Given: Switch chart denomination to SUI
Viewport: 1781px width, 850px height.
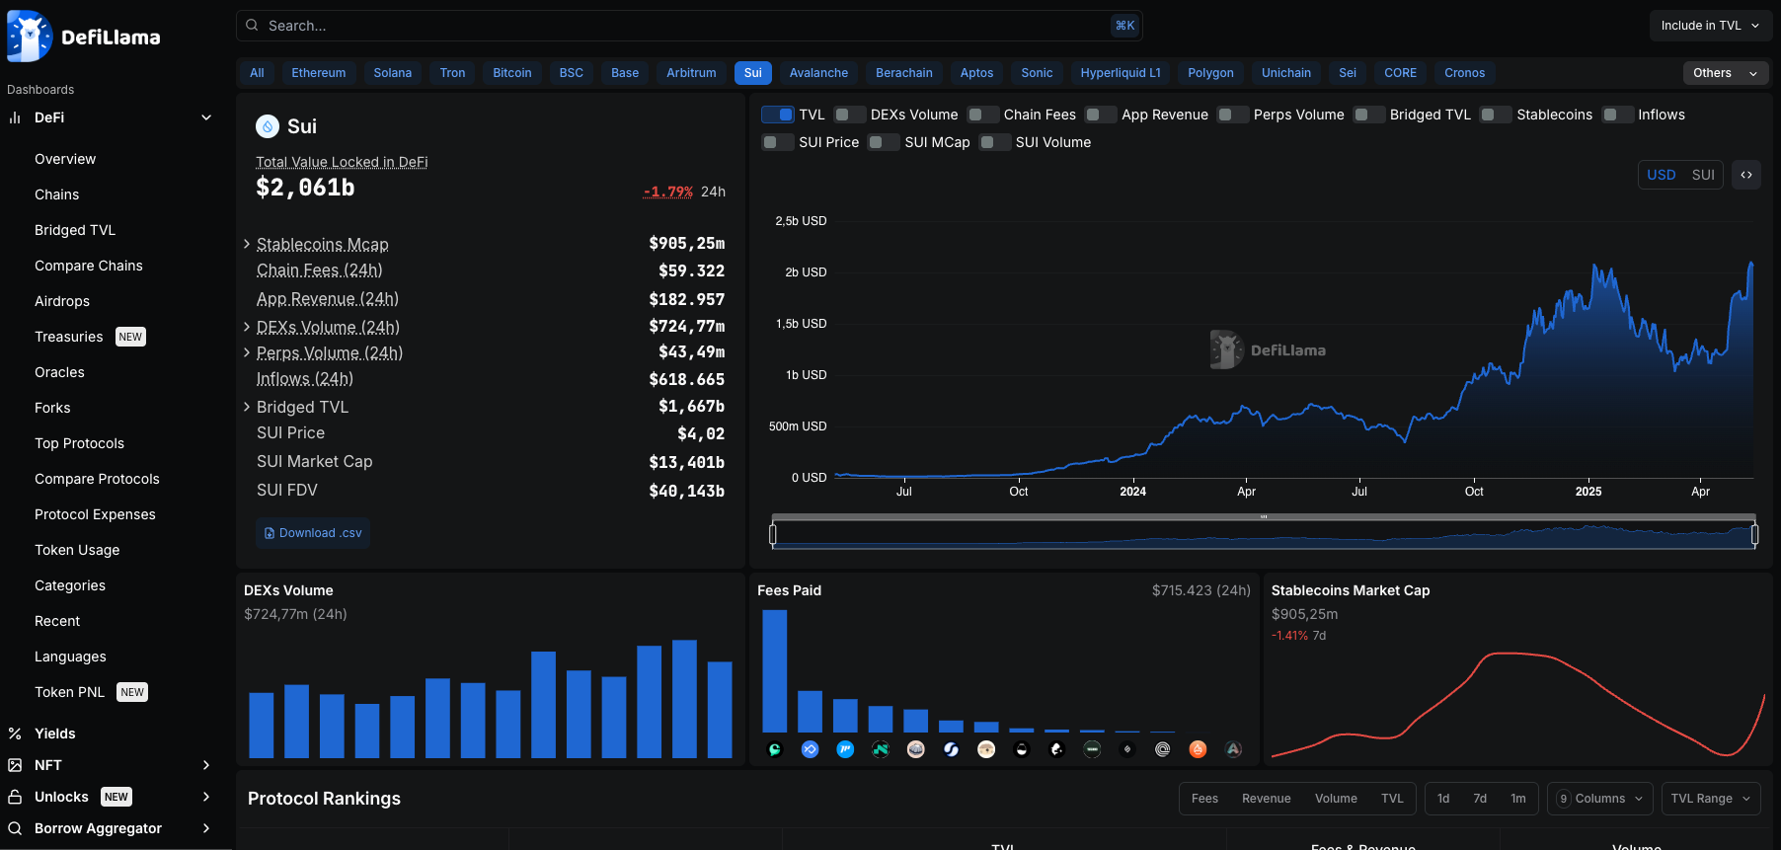Looking at the screenshot, I should coord(1703,175).
